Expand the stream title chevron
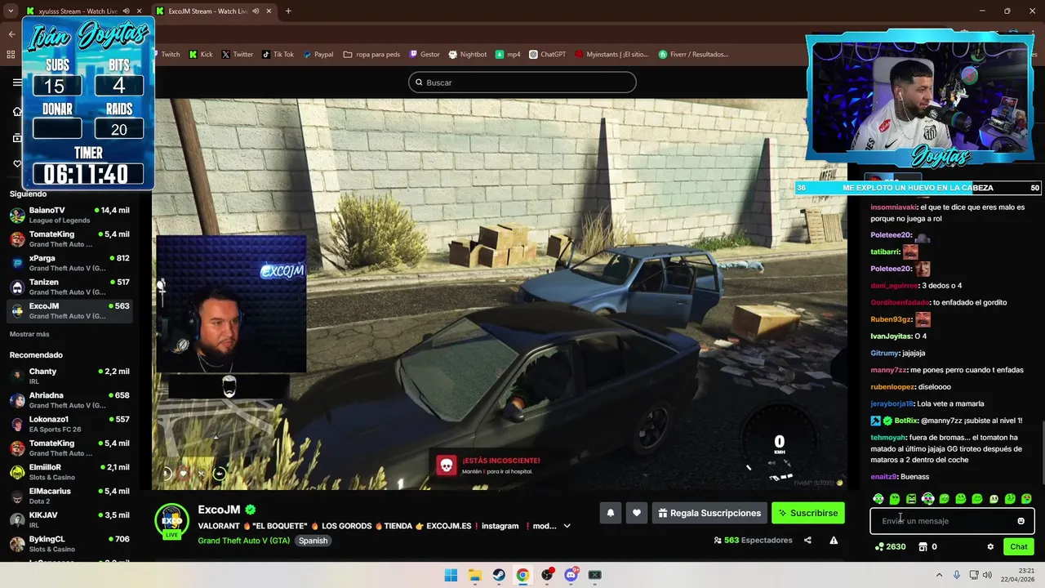The height and width of the screenshot is (588, 1045). coord(567,526)
